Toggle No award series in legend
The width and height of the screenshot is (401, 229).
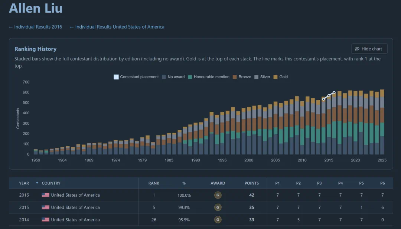(173, 77)
